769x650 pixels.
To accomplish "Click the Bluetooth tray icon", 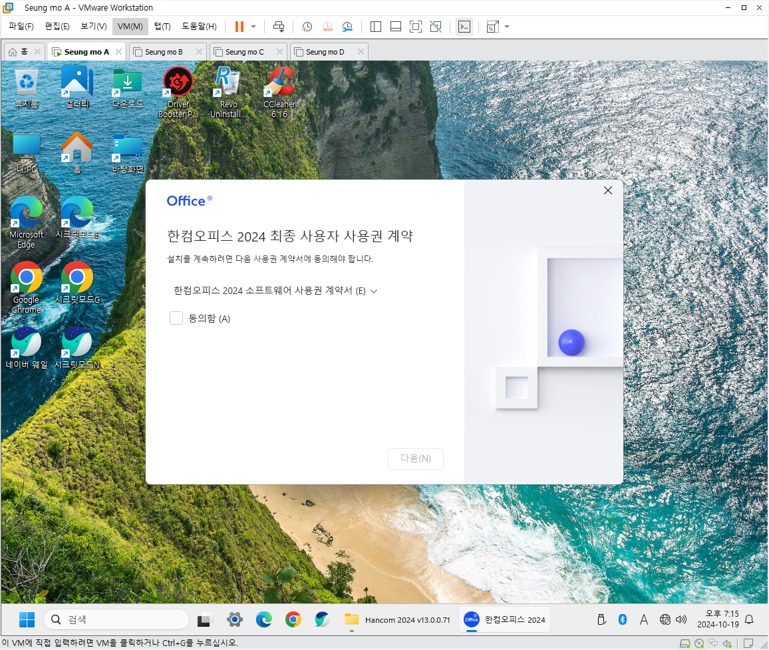I will tap(623, 619).
